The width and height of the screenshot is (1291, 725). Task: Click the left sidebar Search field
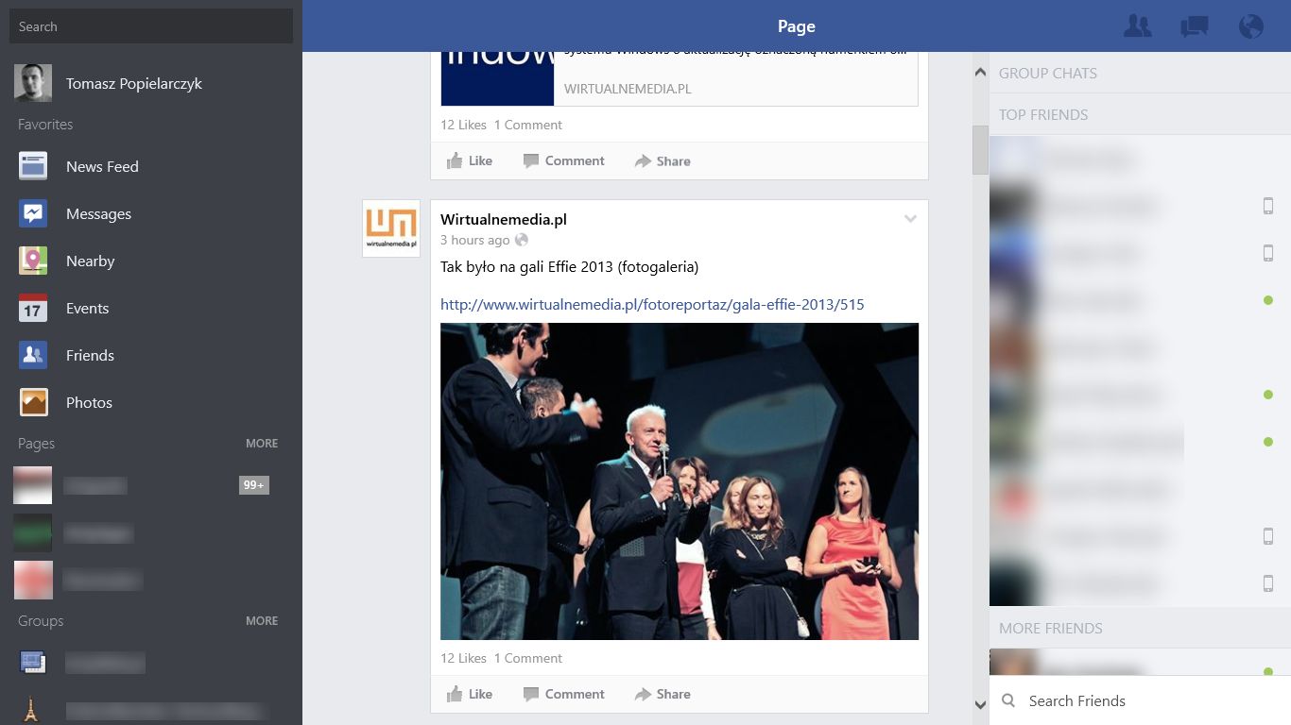(x=151, y=26)
